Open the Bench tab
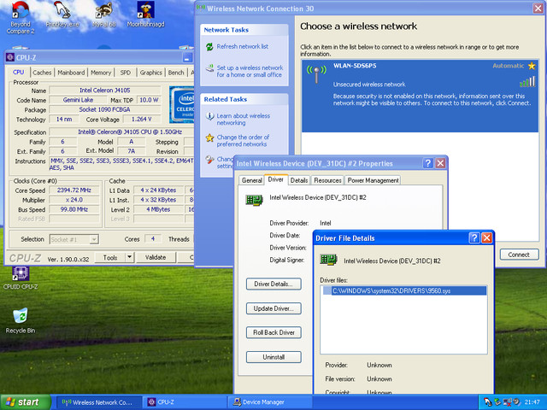The height and width of the screenshot is (410, 547). pyautogui.click(x=176, y=73)
